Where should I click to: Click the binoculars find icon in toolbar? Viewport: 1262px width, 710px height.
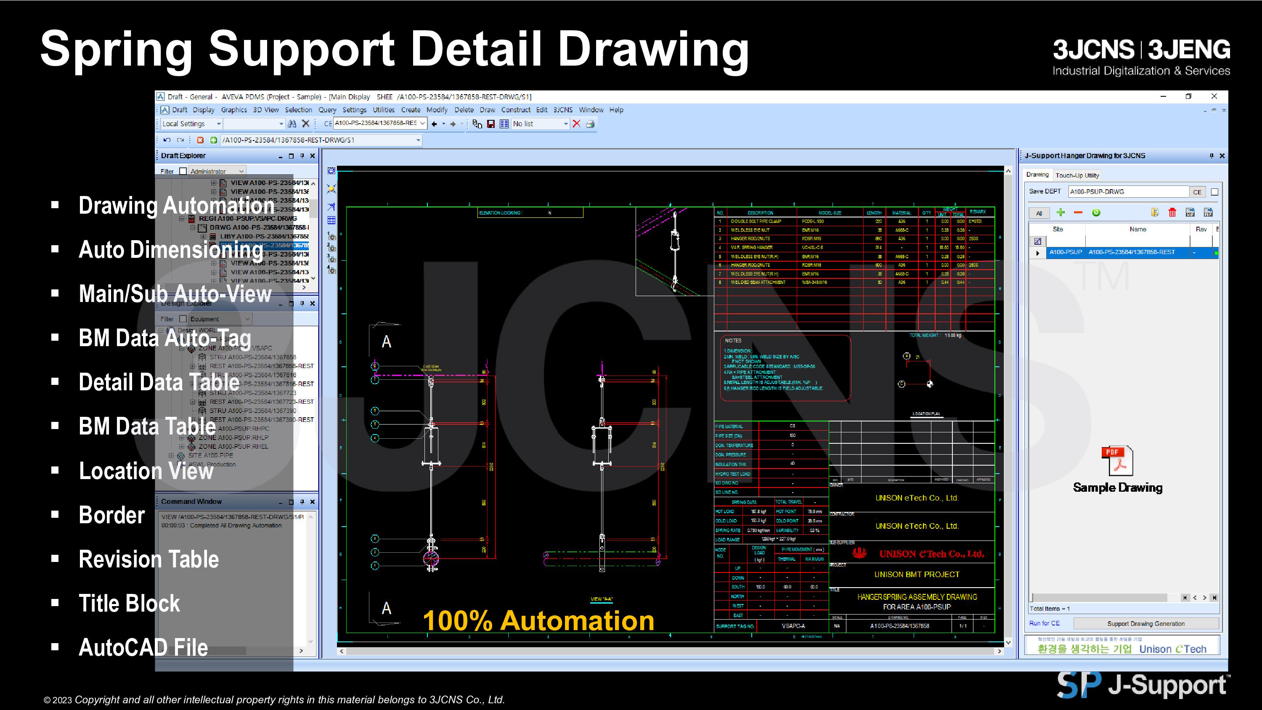[x=292, y=124]
